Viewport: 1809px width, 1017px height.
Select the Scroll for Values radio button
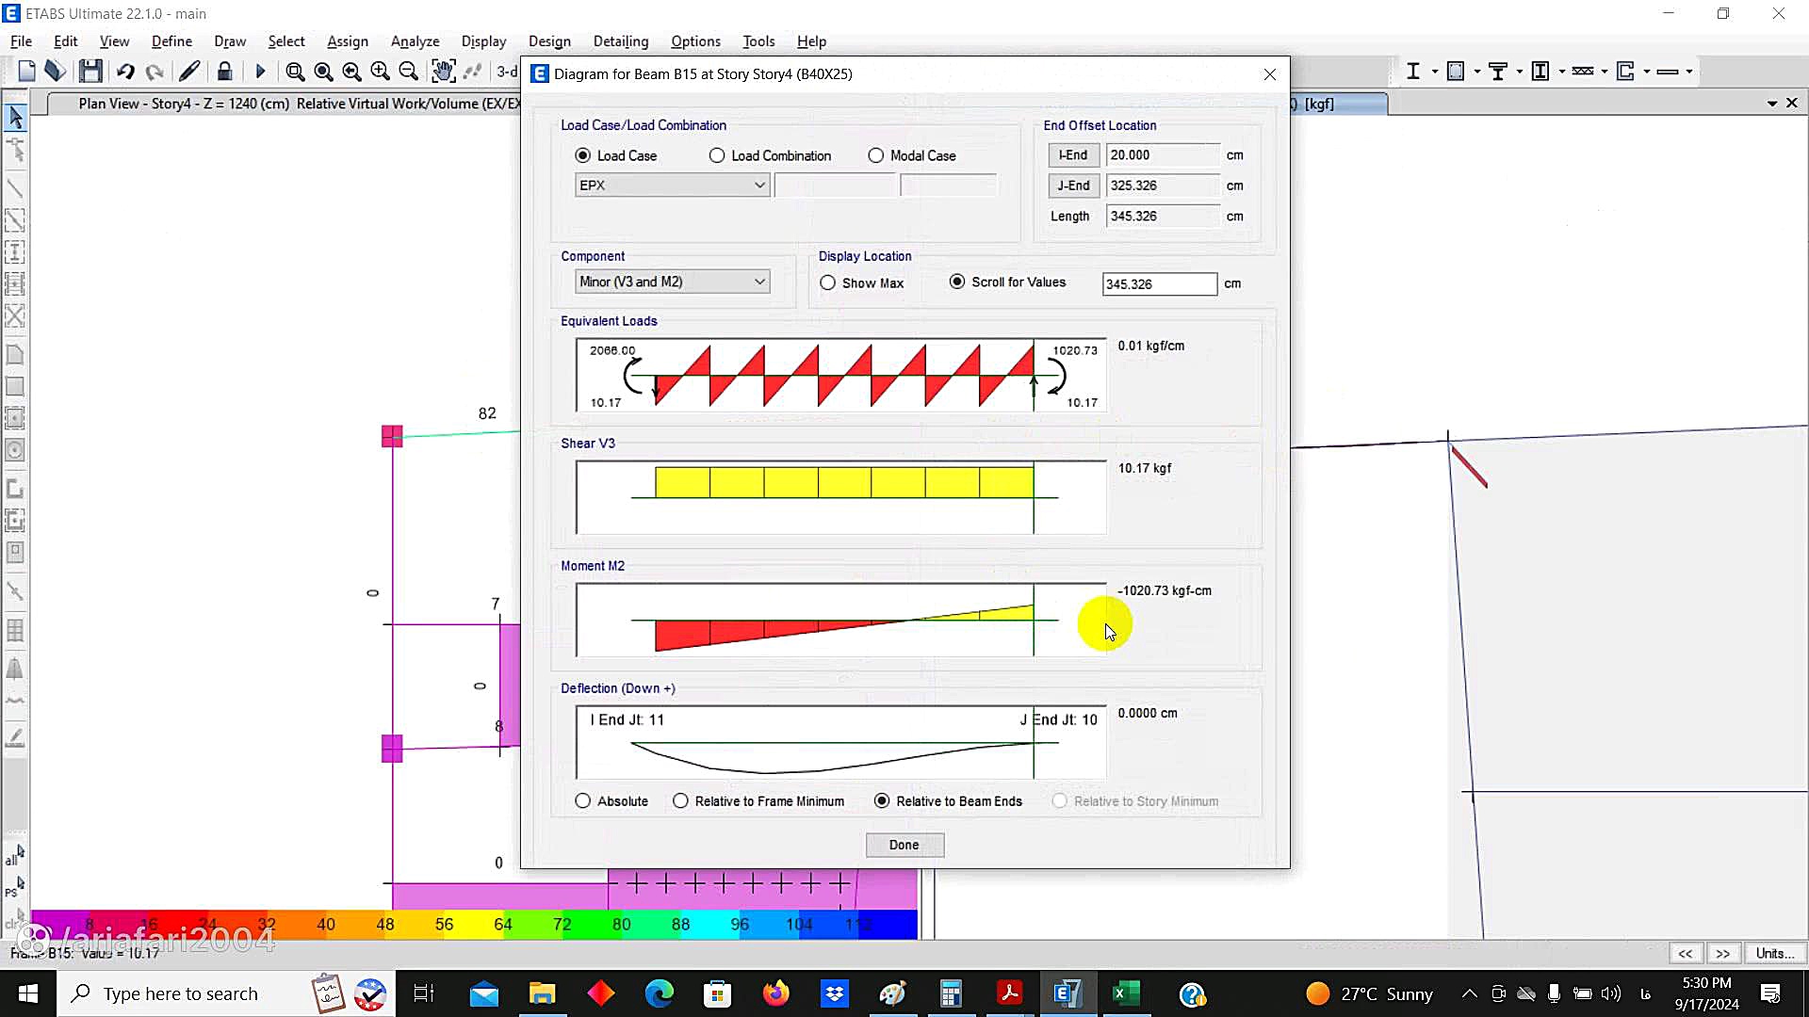957,282
